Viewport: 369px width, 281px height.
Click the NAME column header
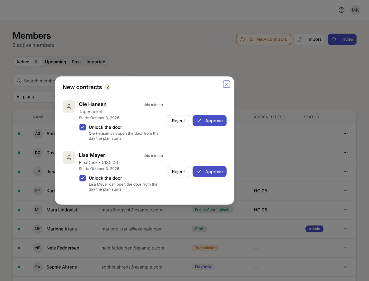[x=38, y=117]
